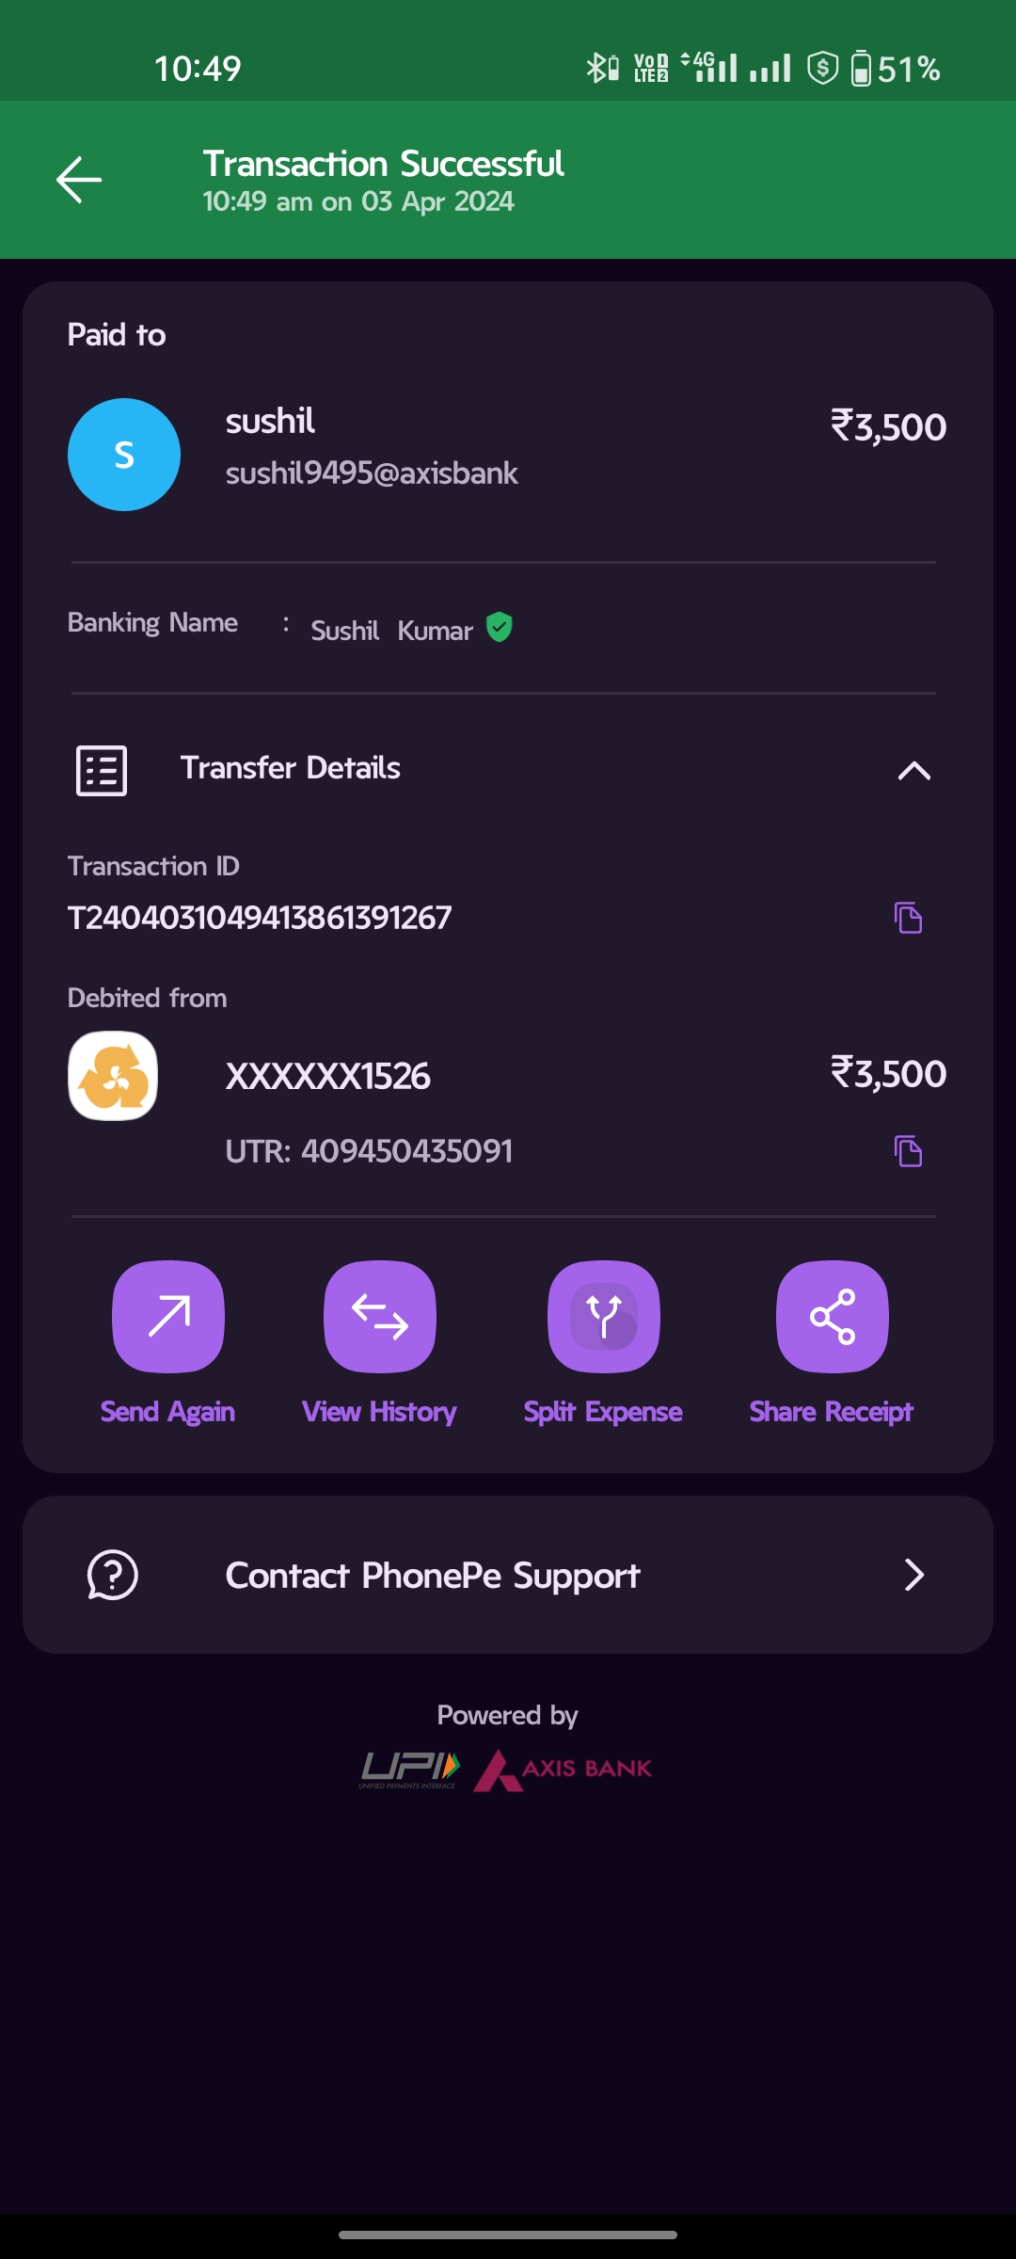Copy the Transaction ID
This screenshot has width=1016, height=2259.
pyautogui.click(x=908, y=918)
